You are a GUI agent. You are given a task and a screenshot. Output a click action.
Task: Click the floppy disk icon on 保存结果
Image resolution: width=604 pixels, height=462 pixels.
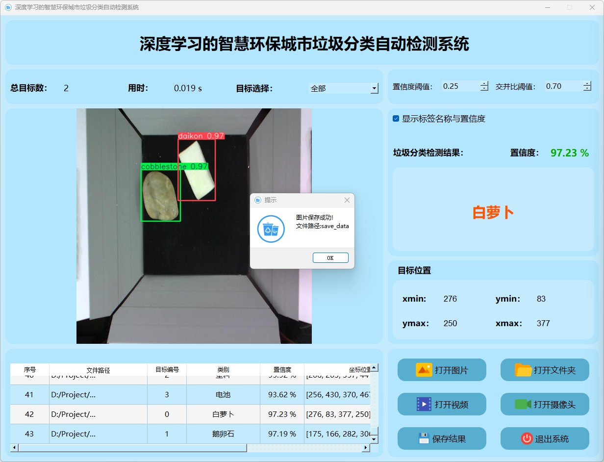click(424, 438)
